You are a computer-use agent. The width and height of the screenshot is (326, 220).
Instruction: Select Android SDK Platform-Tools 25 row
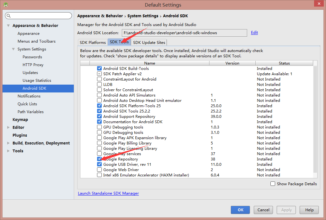pos(197,106)
